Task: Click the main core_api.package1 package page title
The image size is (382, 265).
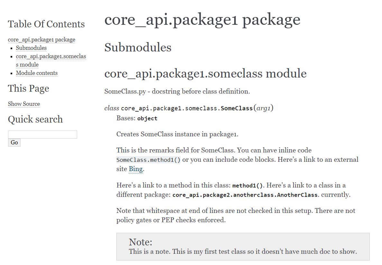Action: pyautogui.click(x=202, y=20)
